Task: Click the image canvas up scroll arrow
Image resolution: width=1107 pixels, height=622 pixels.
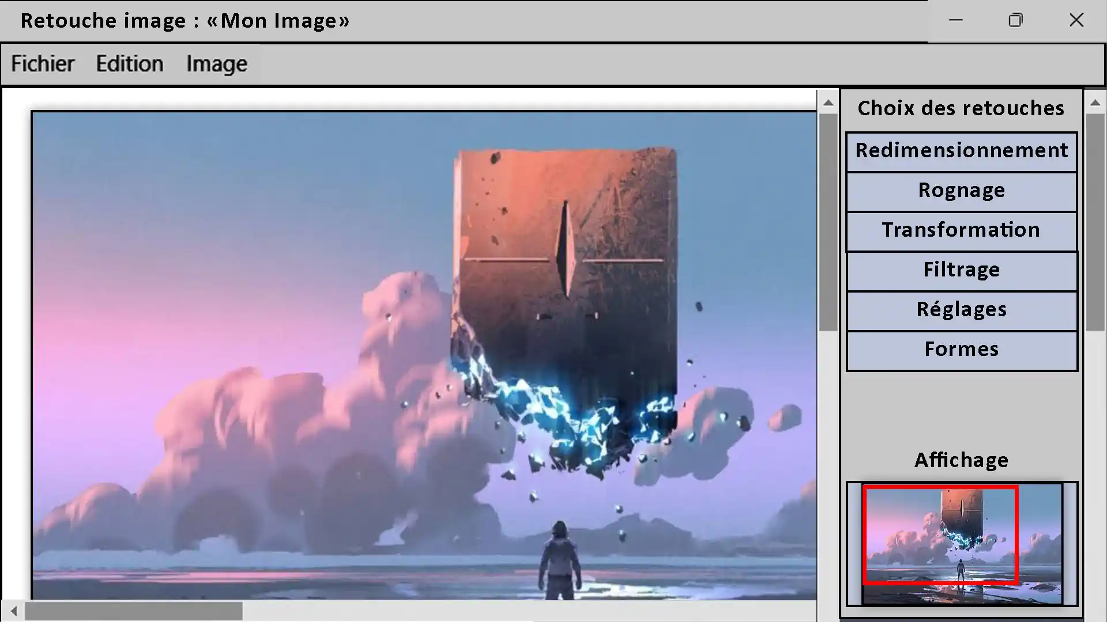Action: 829,103
